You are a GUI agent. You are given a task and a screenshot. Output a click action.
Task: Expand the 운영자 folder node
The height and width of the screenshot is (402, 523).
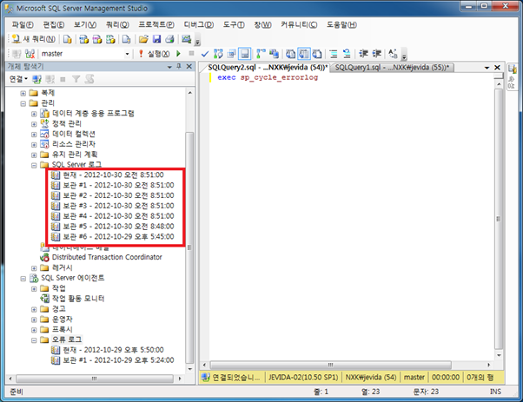pos(34,320)
